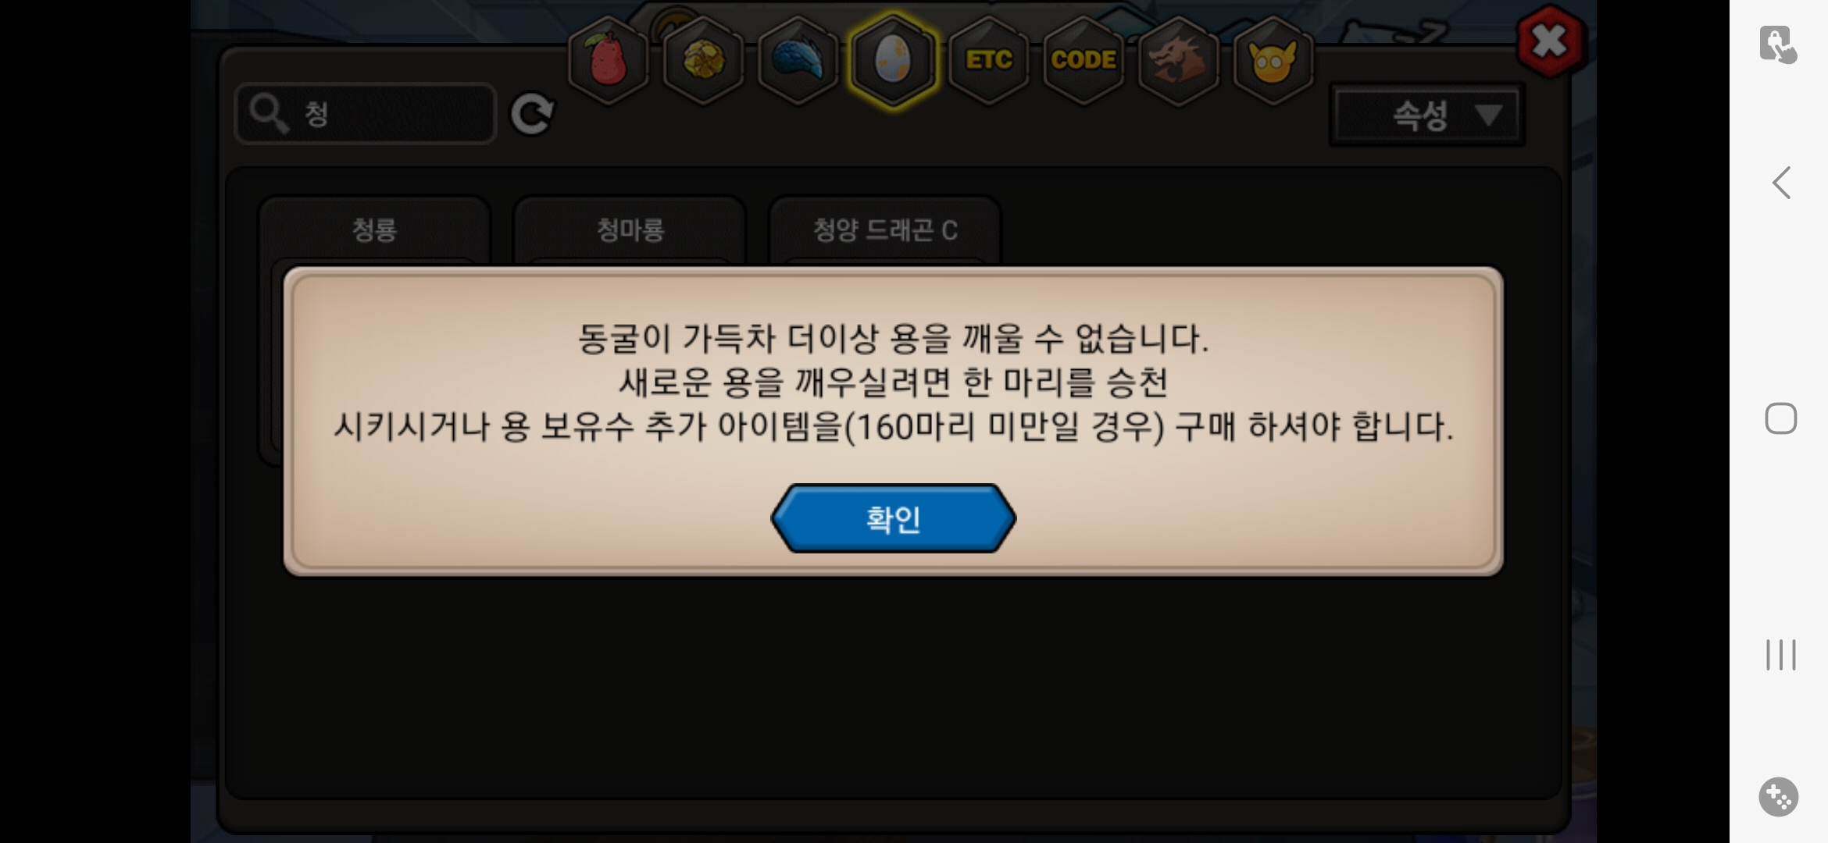Select the blue dragon scale category icon
This screenshot has height=843, width=1828.
[x=798, y=59]
